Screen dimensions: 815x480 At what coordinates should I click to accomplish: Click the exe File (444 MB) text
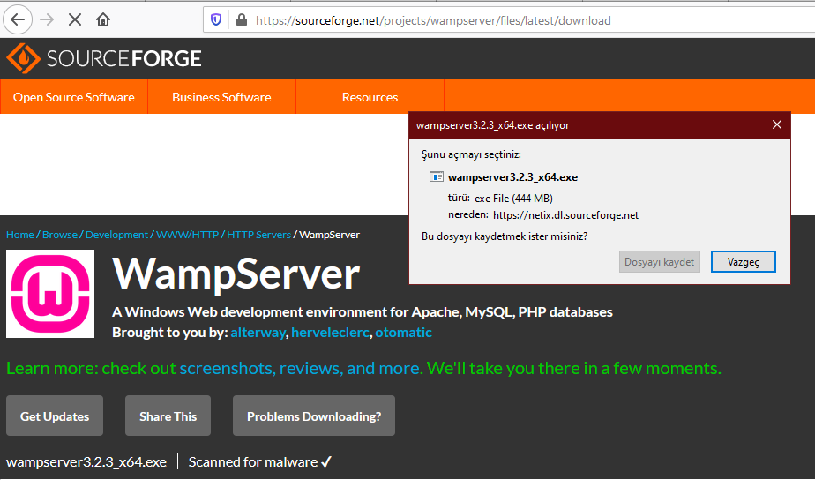(513, 199)
